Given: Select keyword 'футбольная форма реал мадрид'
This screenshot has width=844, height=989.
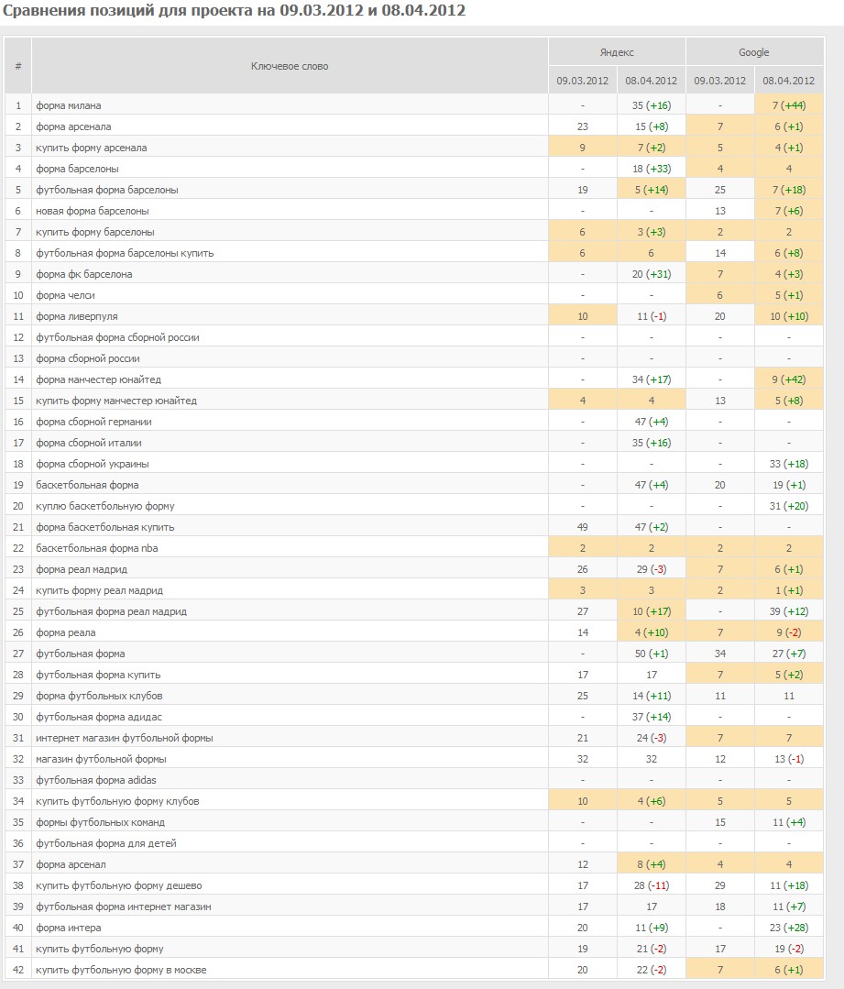Looking at the screenshot, I should pos(112,611).
